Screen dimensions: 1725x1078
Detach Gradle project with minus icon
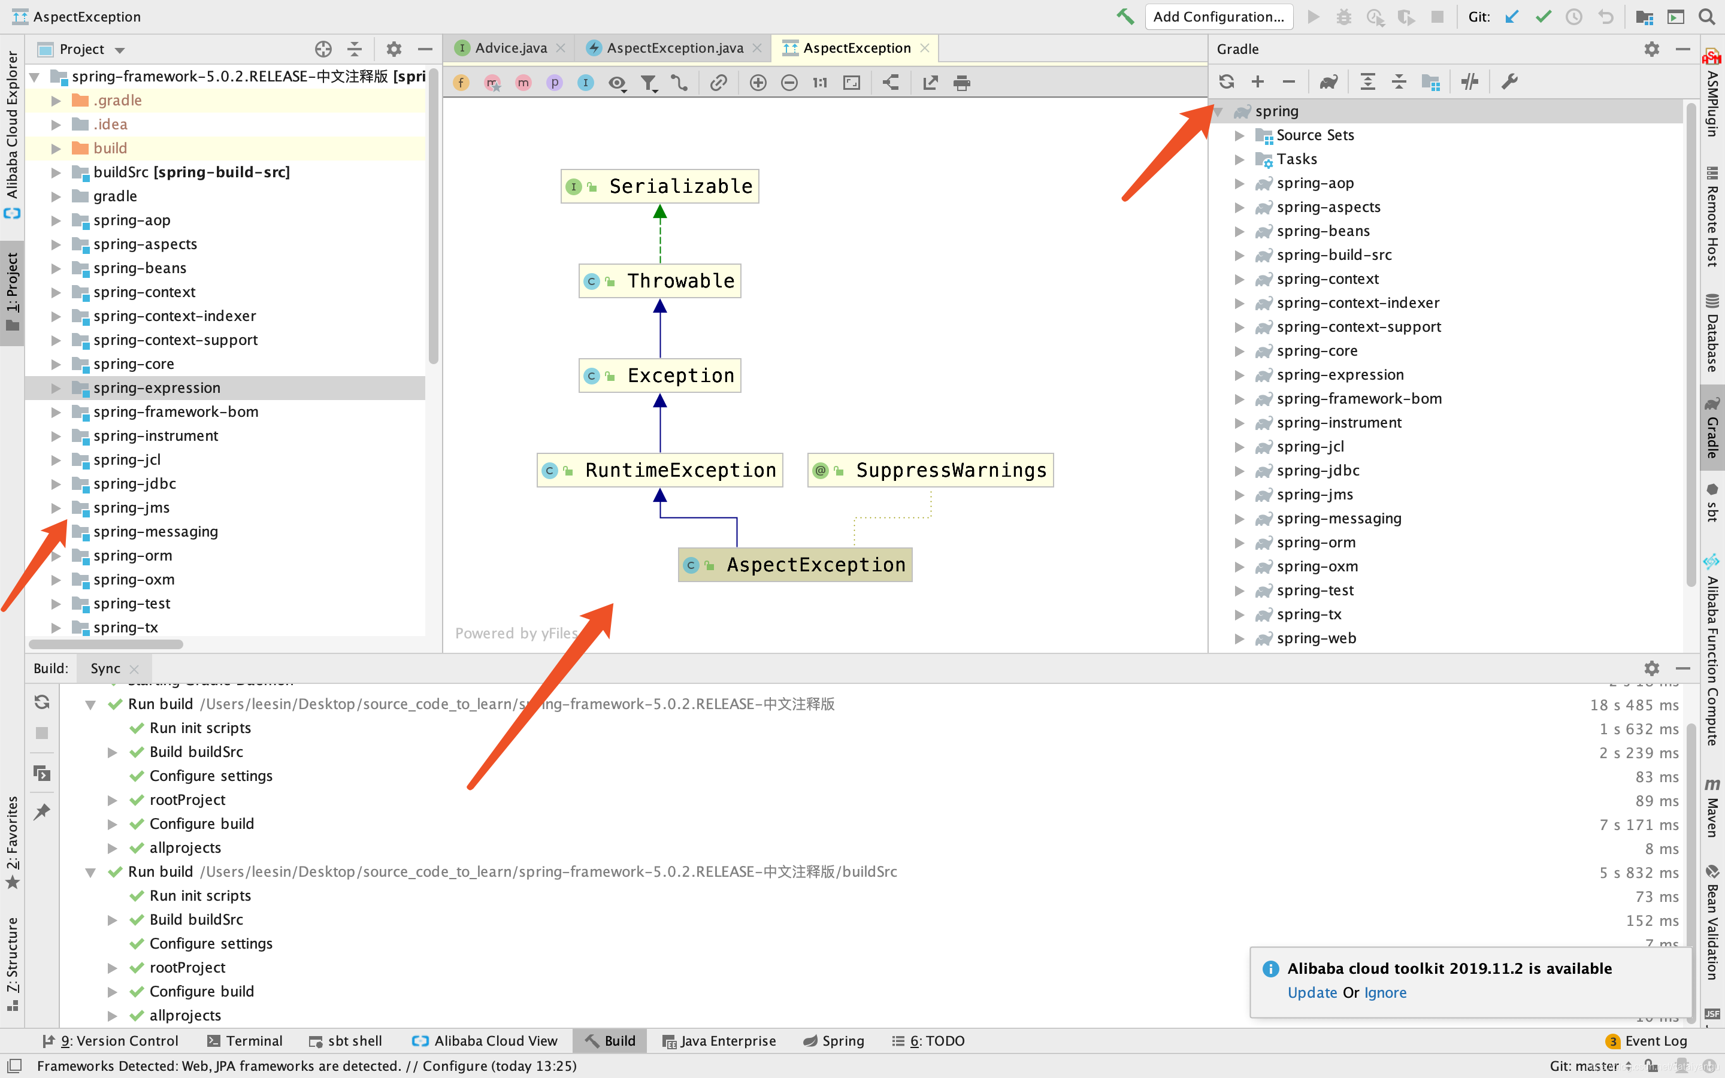[x=1288, y=81]
